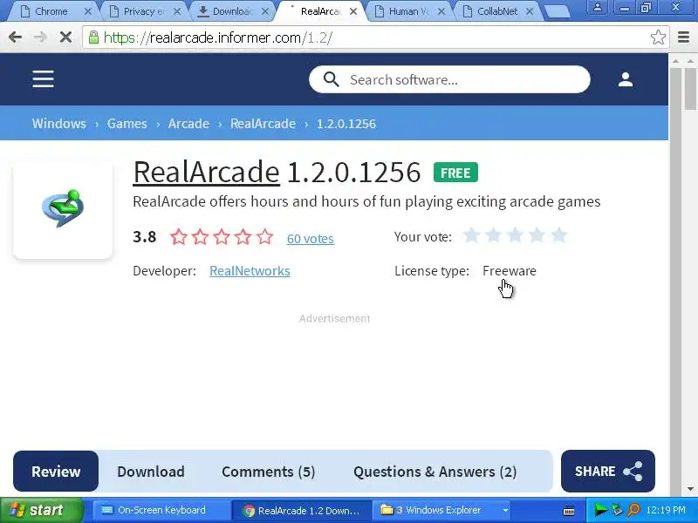
Task: Close the Privacy tab
Action: point(177,11)
